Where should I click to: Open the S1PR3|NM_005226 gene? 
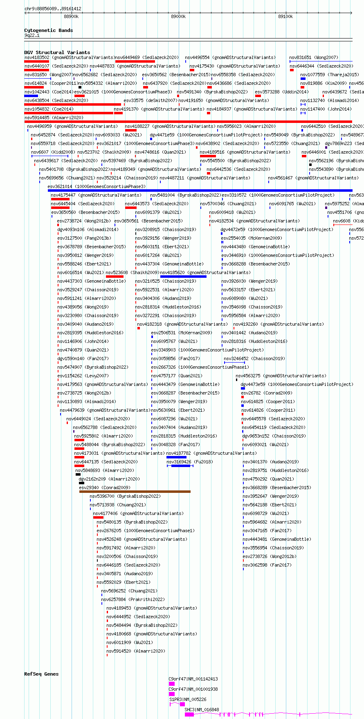188,699
